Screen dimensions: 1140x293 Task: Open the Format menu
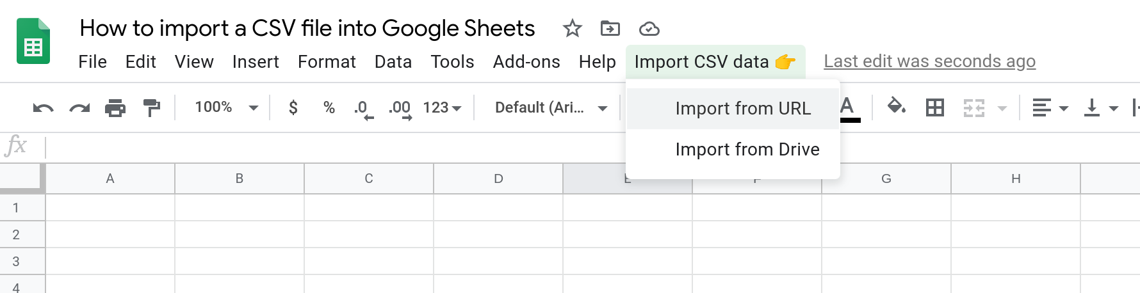327,62
